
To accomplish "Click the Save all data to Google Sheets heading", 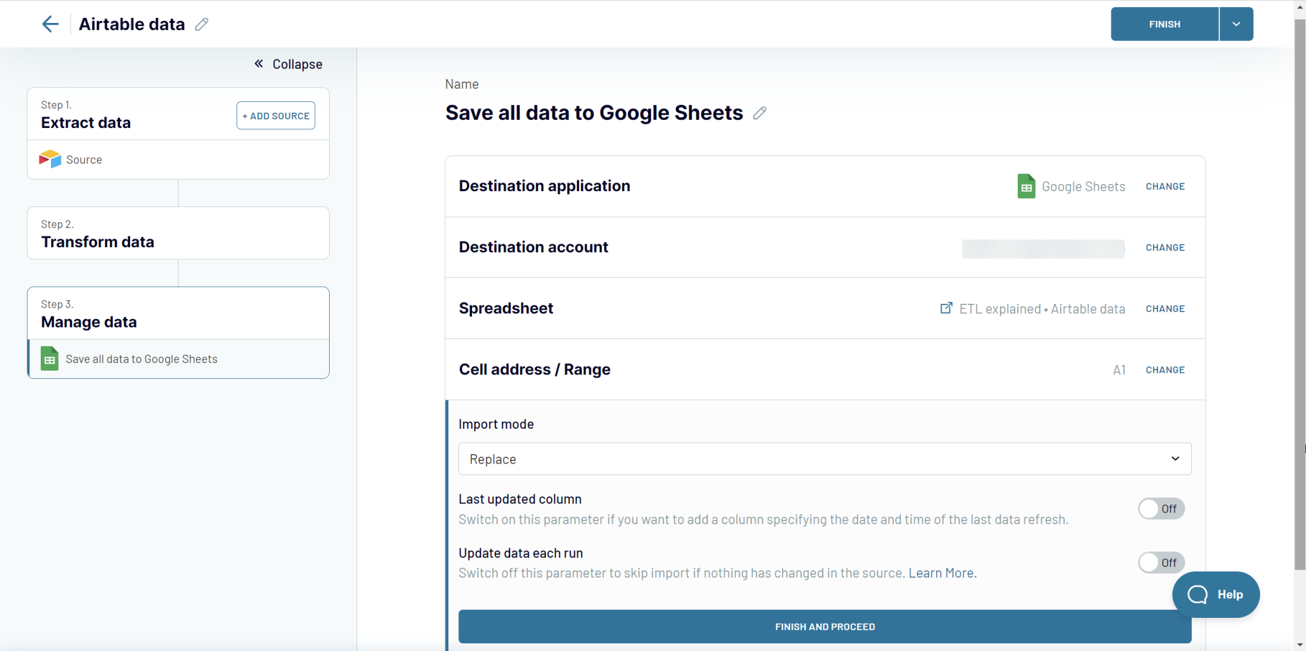I will point(594,113).
